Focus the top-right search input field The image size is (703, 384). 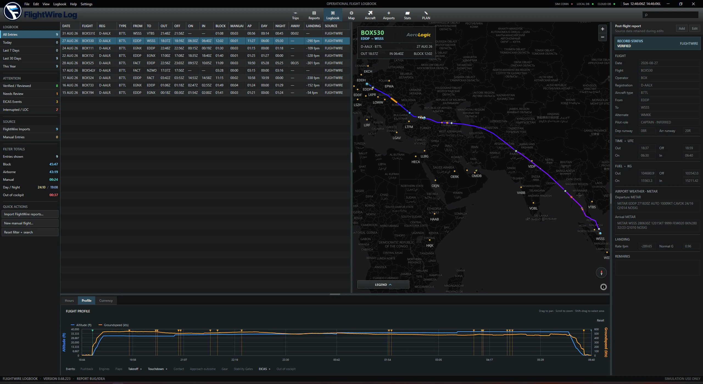click(x=670, y=15)
